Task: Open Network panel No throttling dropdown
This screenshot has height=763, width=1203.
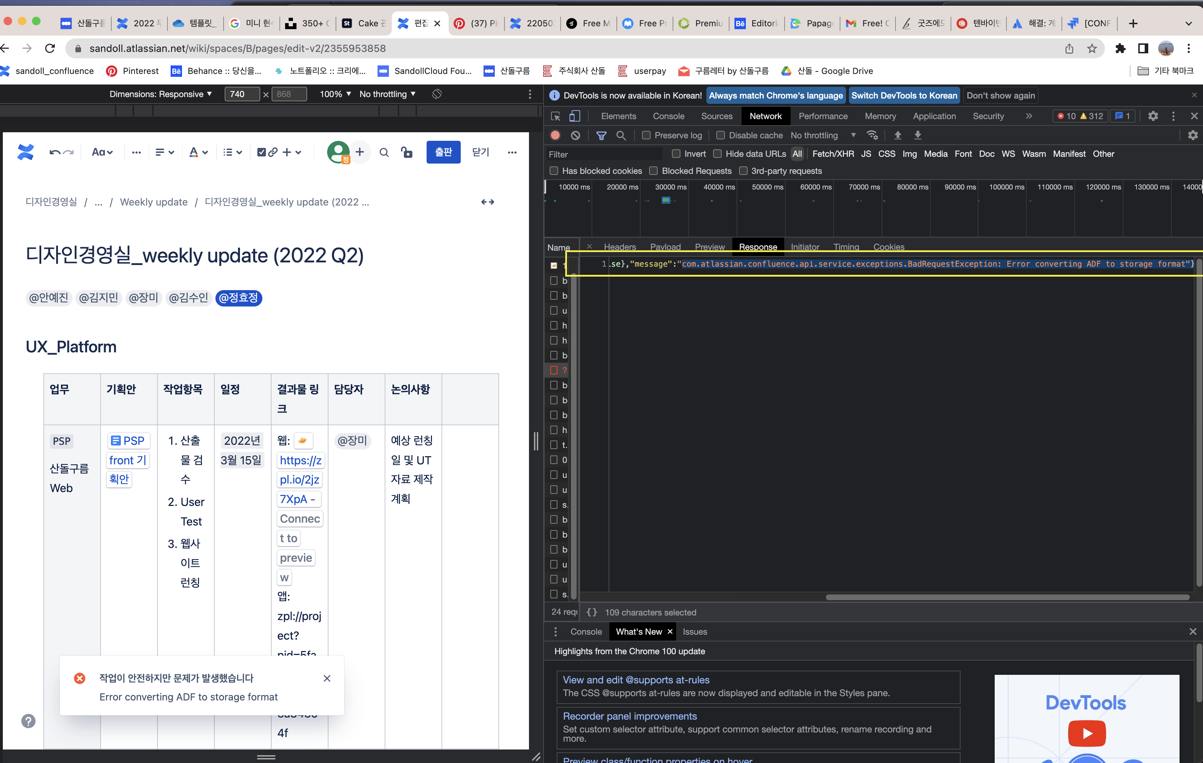Action: [823, 135]
